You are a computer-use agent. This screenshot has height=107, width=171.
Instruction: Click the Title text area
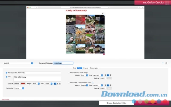37,79
